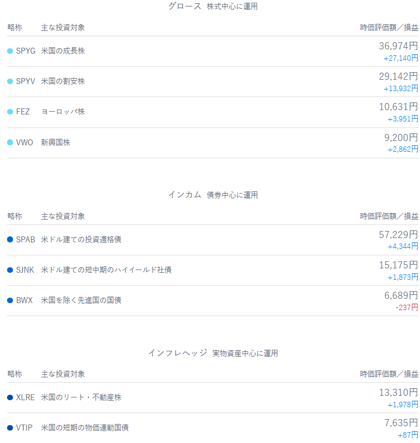420x443 pixels.
Task: Click the +27,140円 gain value
Action: coord(400,58)
